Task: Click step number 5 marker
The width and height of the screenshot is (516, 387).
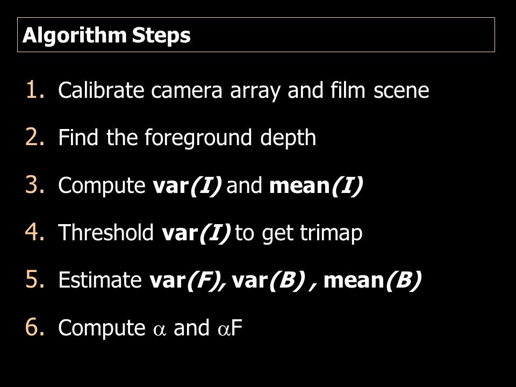Action: point(34,280)
